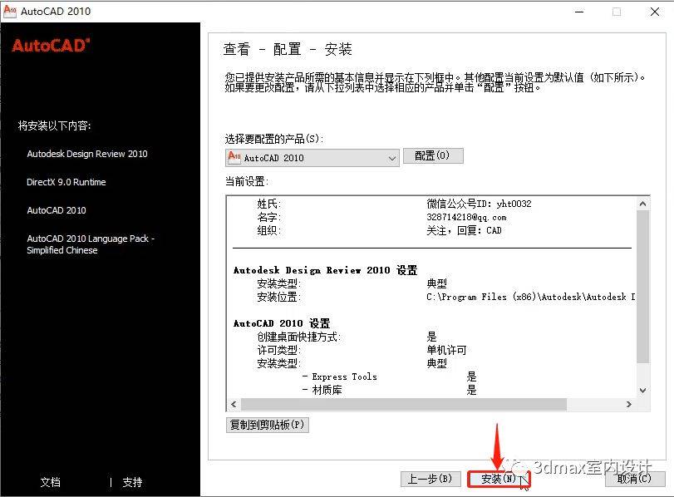
Task: Minimize the AutoCAD 2010 installer window
Action: pyautogui.click(x=579, y=12)
